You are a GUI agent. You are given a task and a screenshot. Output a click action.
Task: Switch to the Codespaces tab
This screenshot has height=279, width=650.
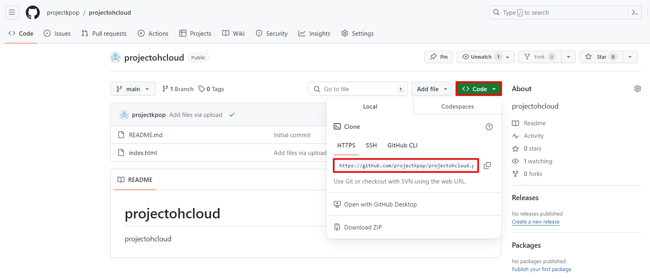click(458, 106)
